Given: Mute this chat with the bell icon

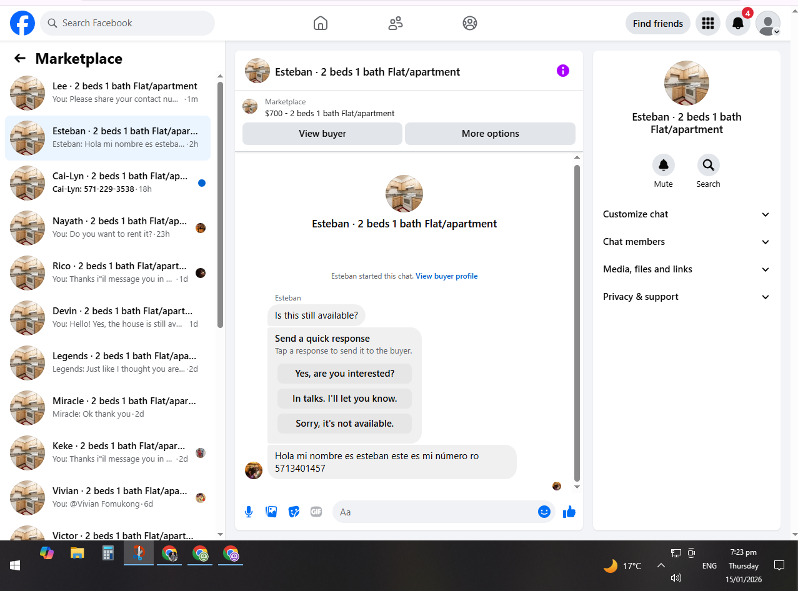Looking at the screenshot, I should [664, 165].
